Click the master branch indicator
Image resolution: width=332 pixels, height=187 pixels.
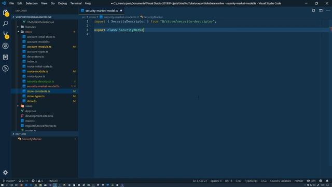pos(9,181)
